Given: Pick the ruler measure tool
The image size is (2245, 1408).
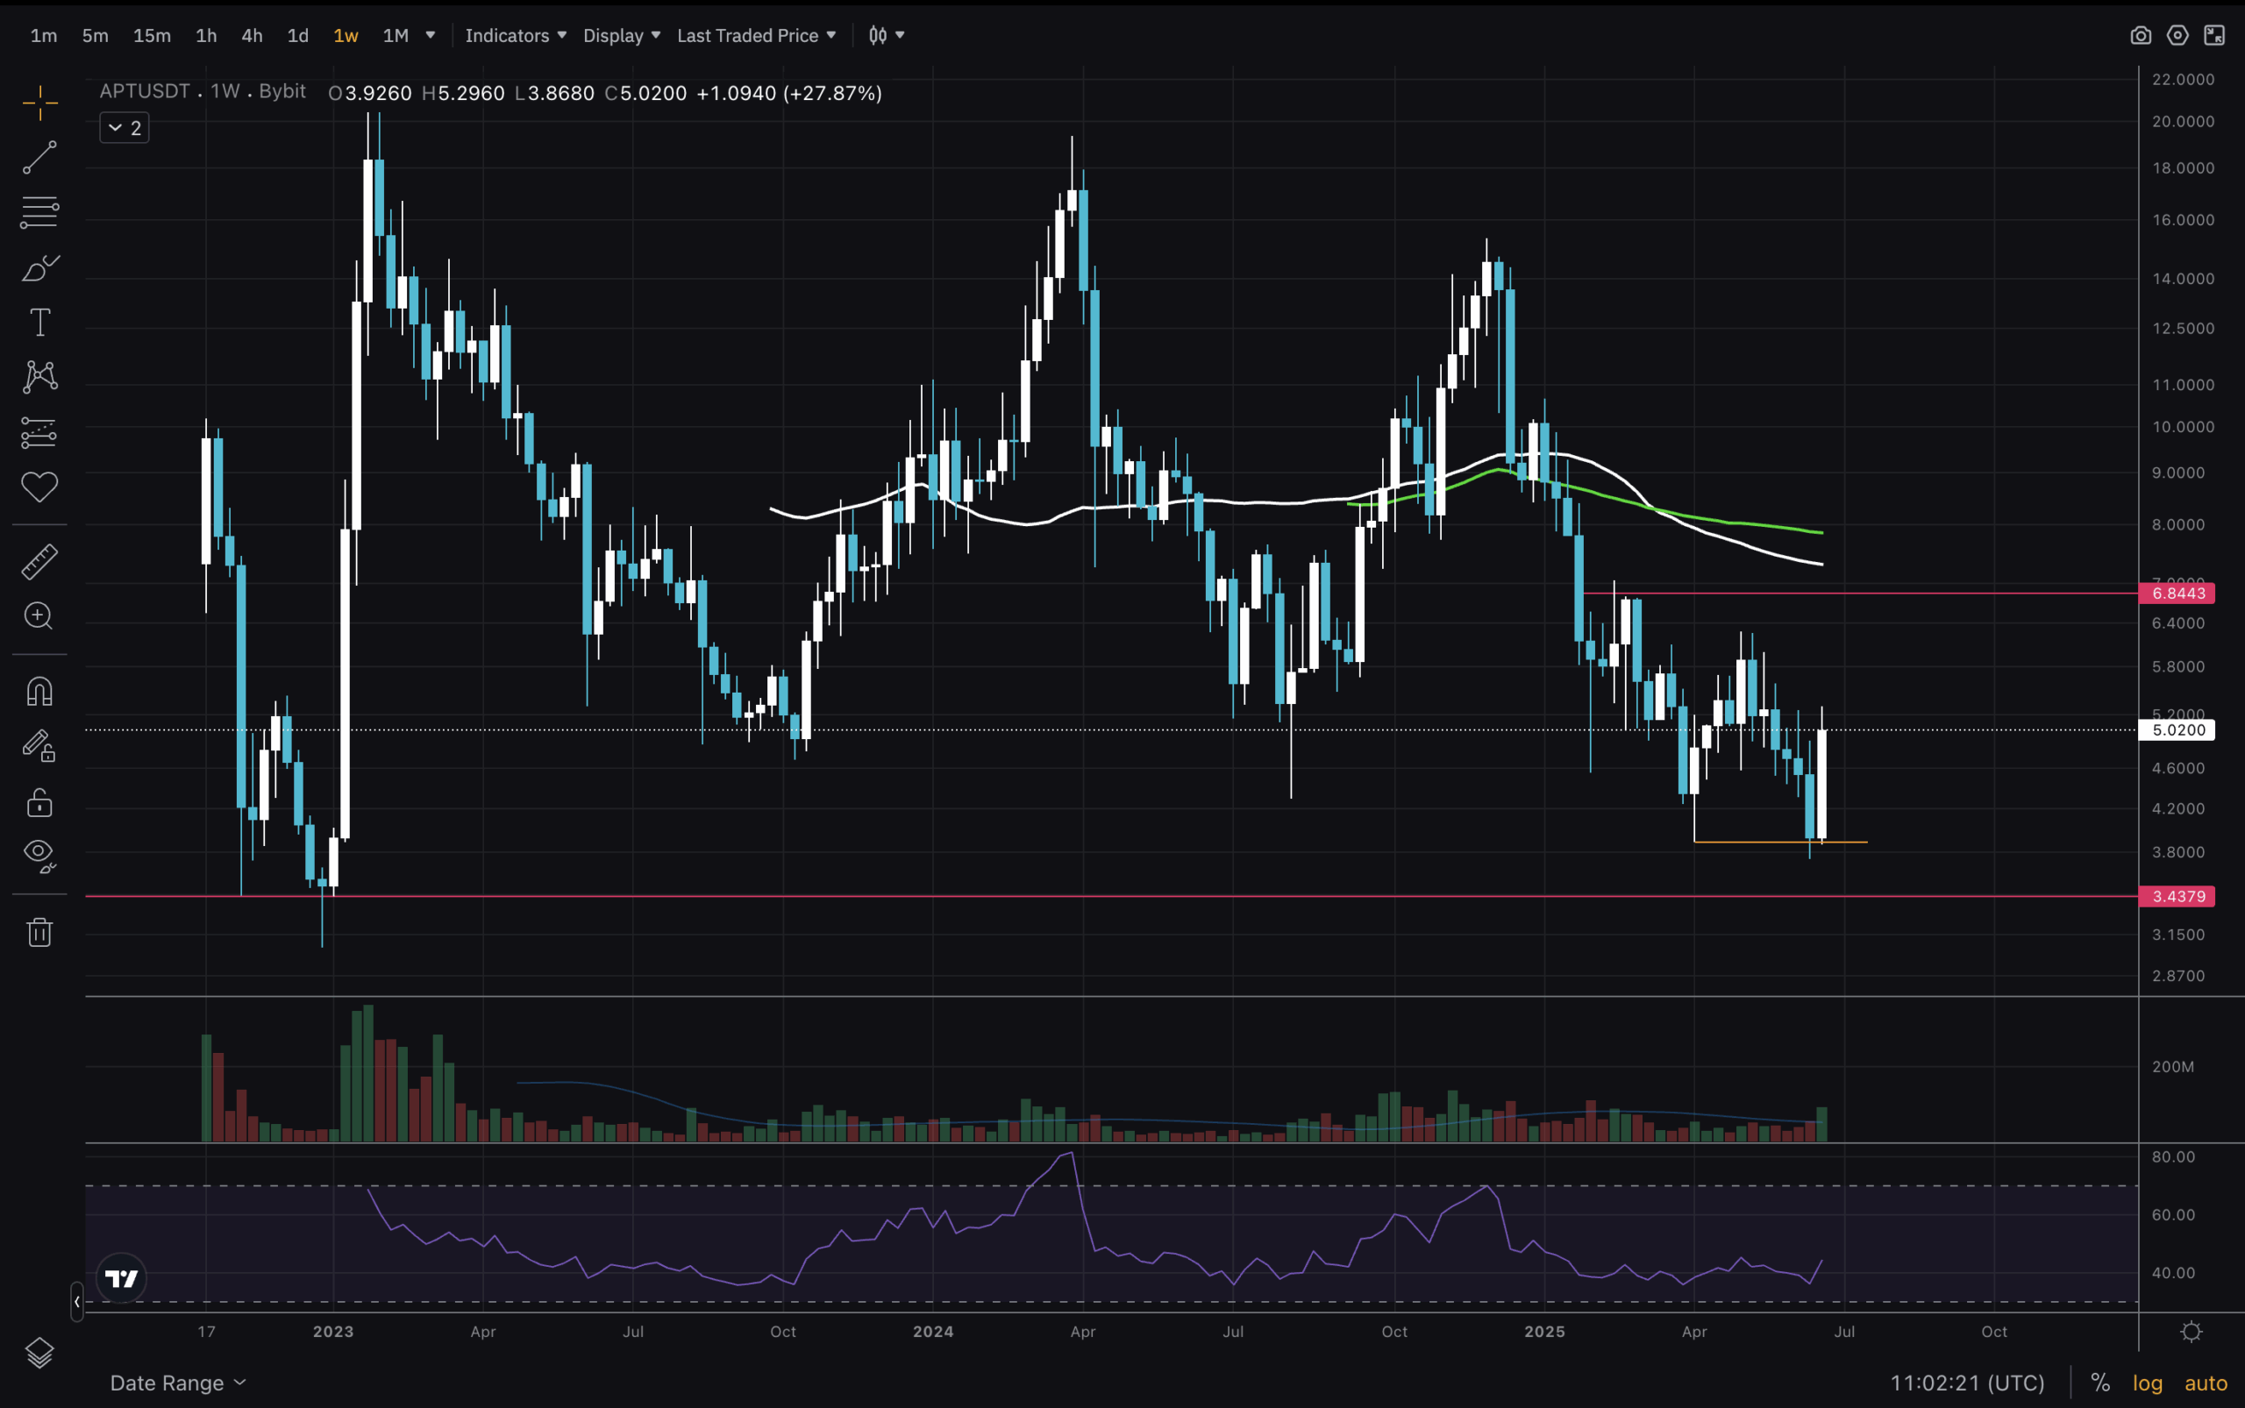Looking at the screenshot, I should [x=39, y=561].
